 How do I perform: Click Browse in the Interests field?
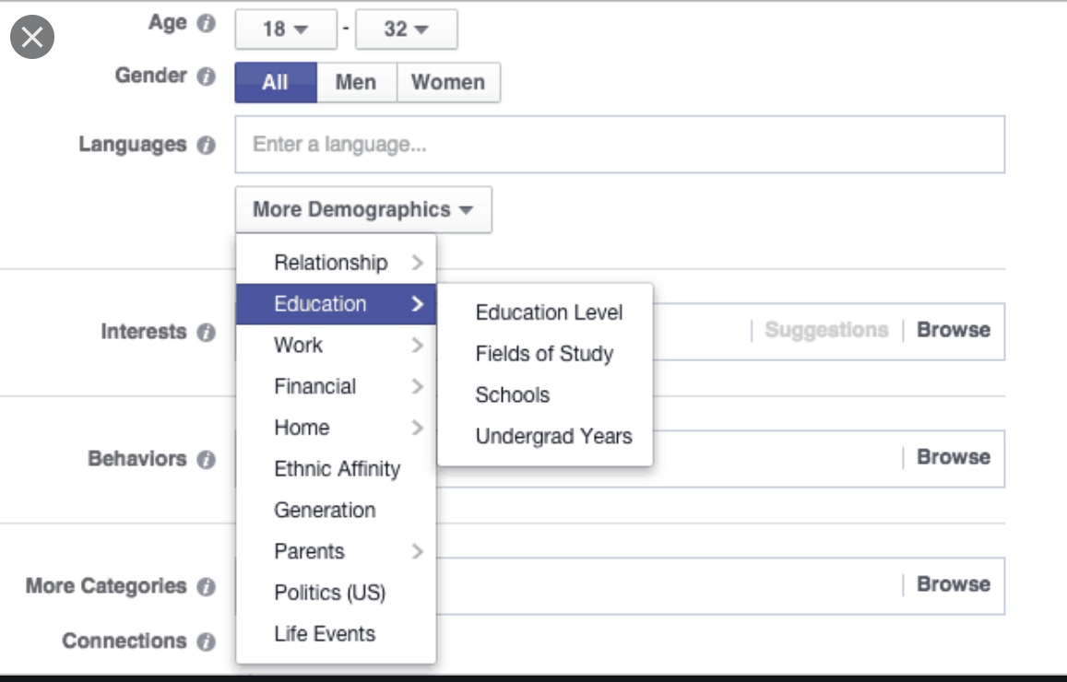coord(954,330)
